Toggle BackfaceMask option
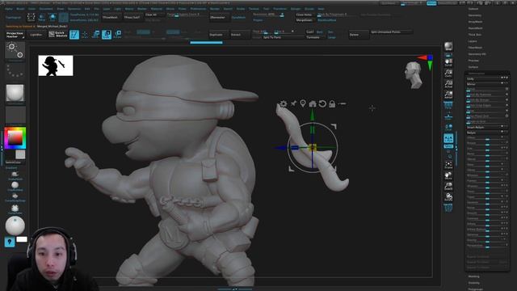The image size is (517, 291). [x=326, y=20]
